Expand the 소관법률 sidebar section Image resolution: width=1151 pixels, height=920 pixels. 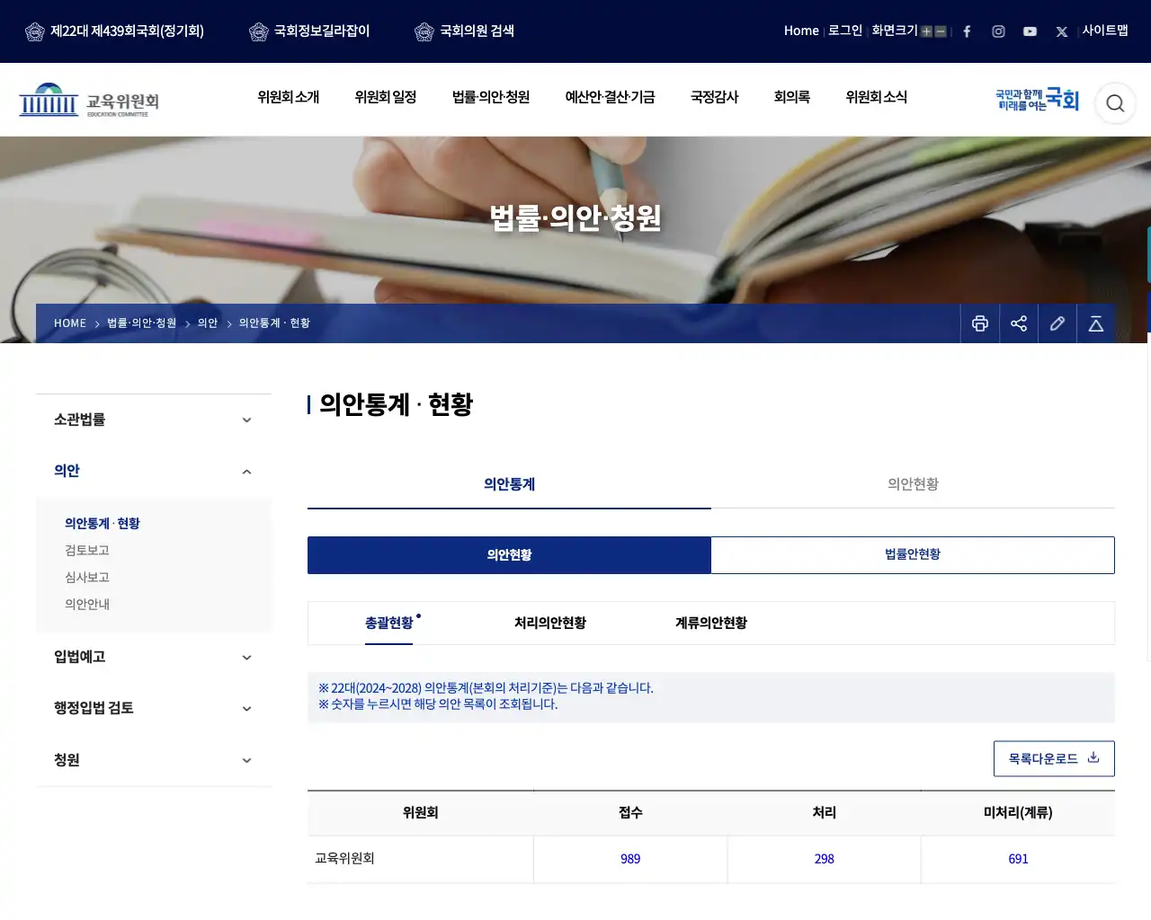point(154,420)
